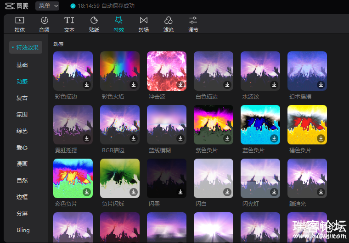Preview the 闪黑 effect thumbnail

167,178
